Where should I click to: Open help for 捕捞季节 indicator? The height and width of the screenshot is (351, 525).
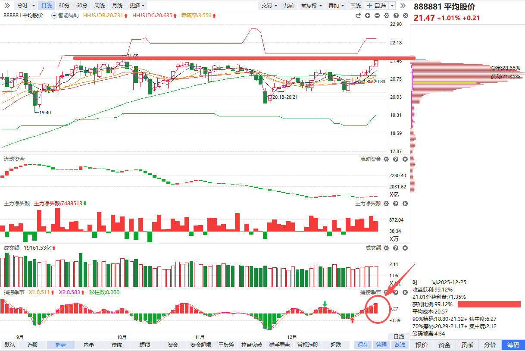pyautogui.click(x=396, y=292)
